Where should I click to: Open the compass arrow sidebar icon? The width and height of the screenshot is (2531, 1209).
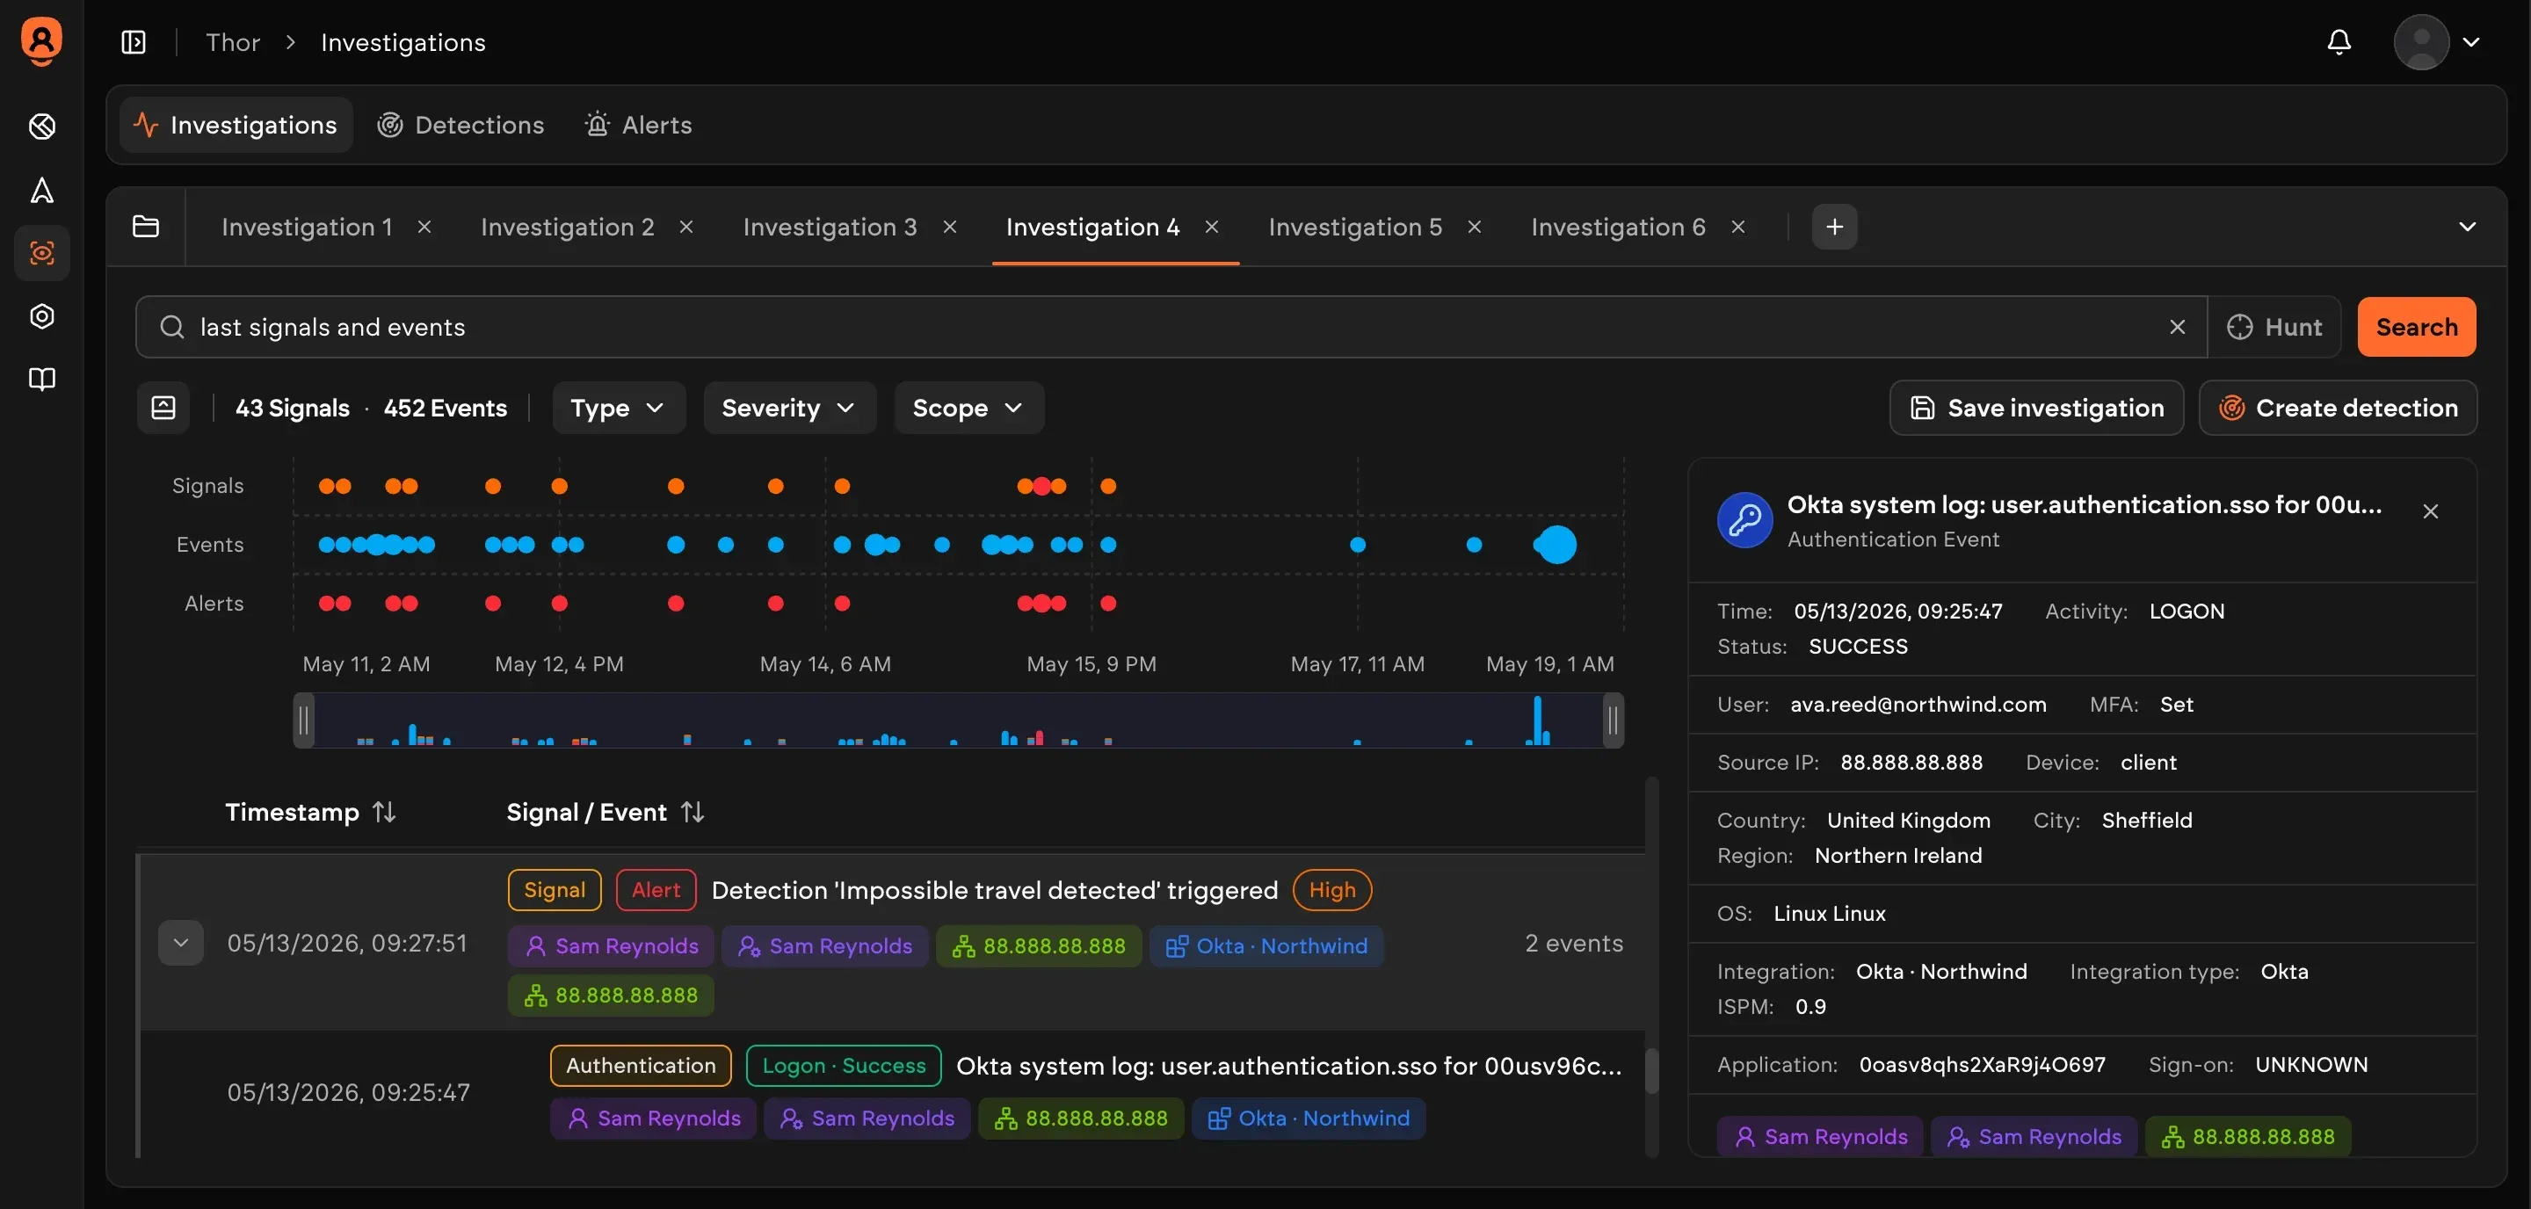pyautogui.click(x=42, y=190)
